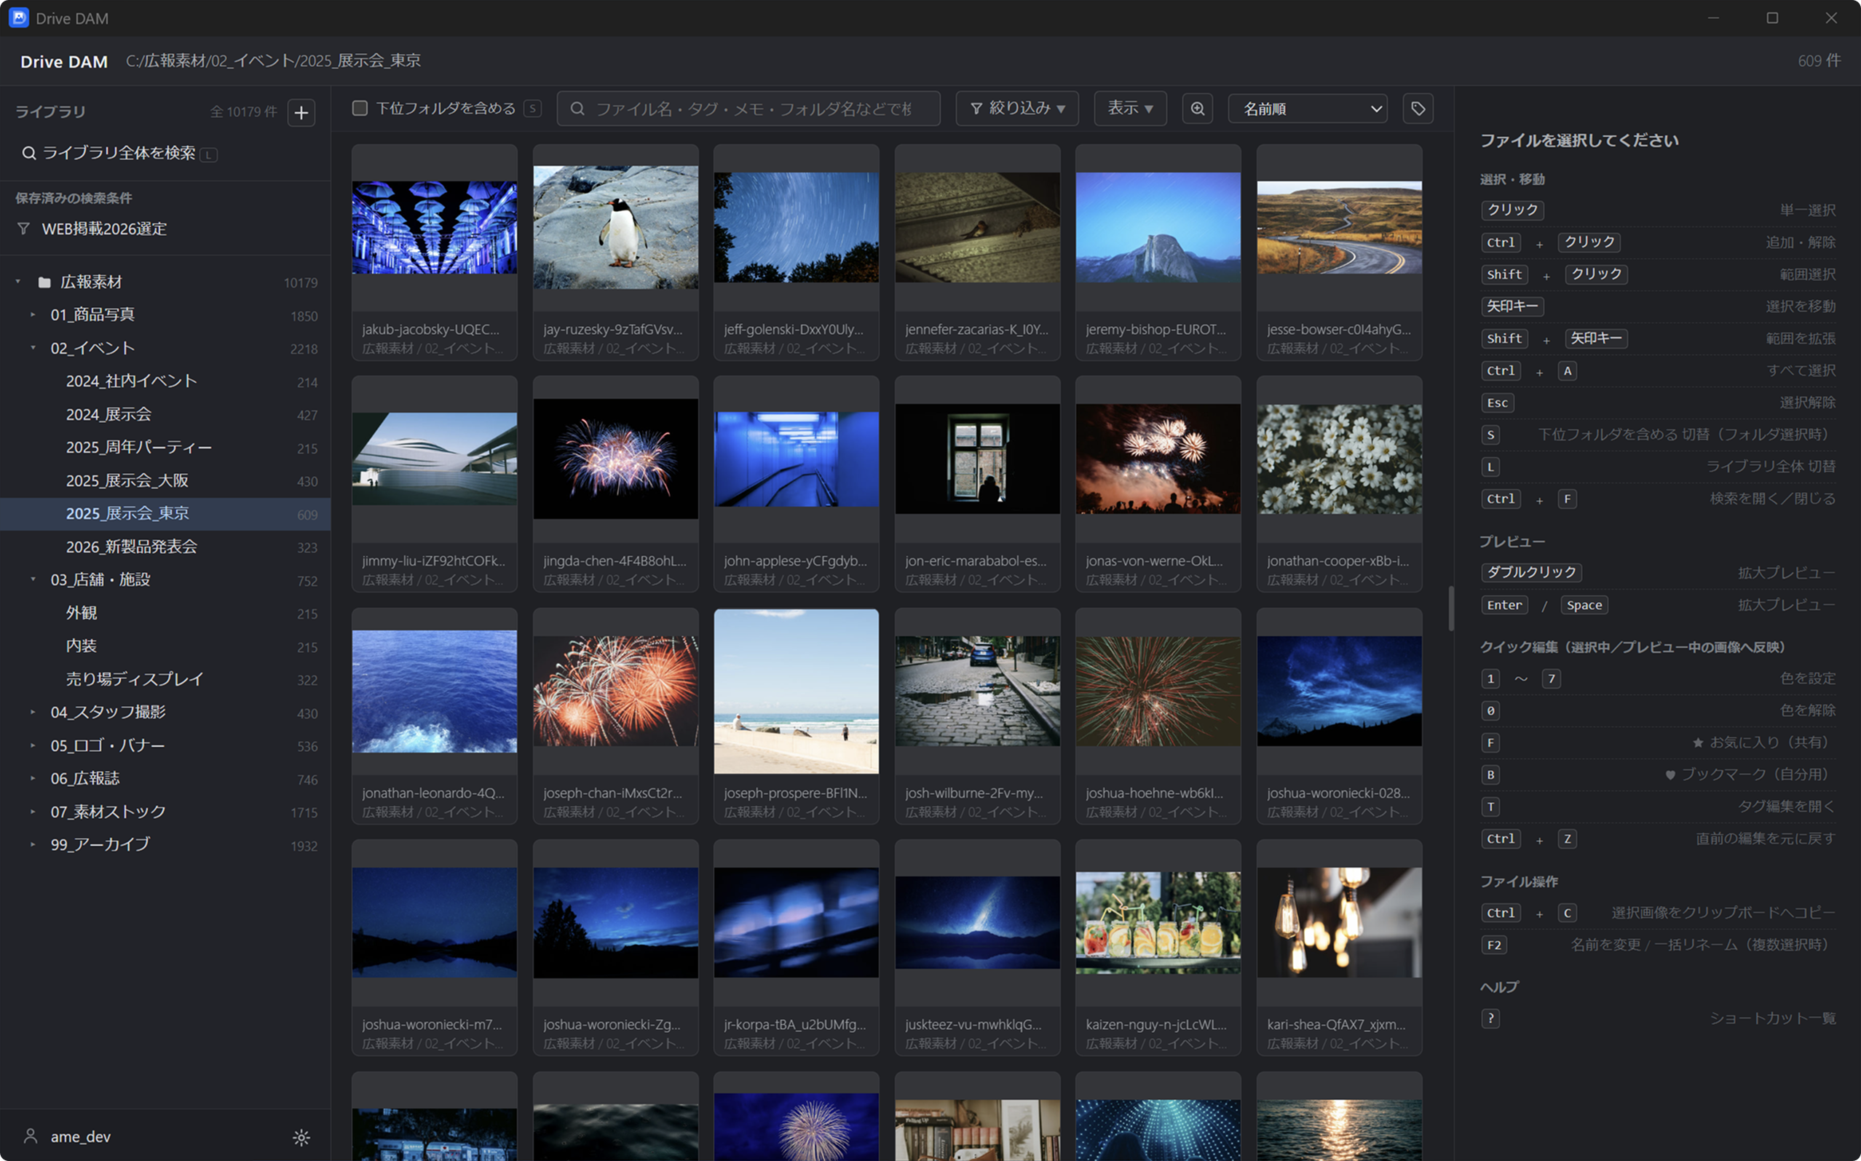Click ライブラリ全体を検索 button

(x=119, y=153)
